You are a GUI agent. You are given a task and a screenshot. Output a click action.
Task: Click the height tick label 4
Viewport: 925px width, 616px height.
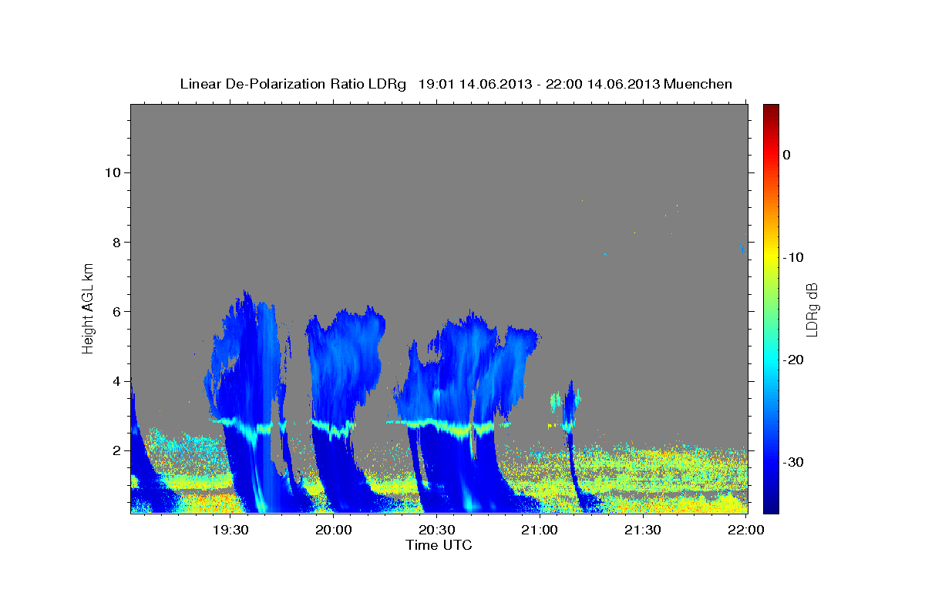click(116, 380)
